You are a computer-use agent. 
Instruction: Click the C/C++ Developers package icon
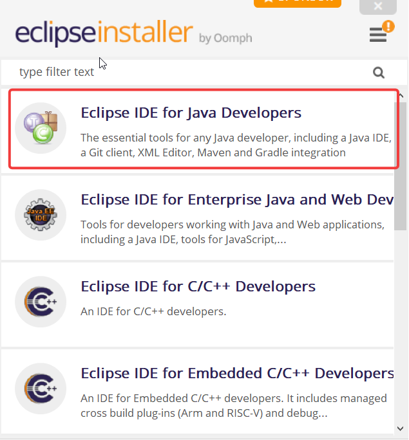[41, 302]
